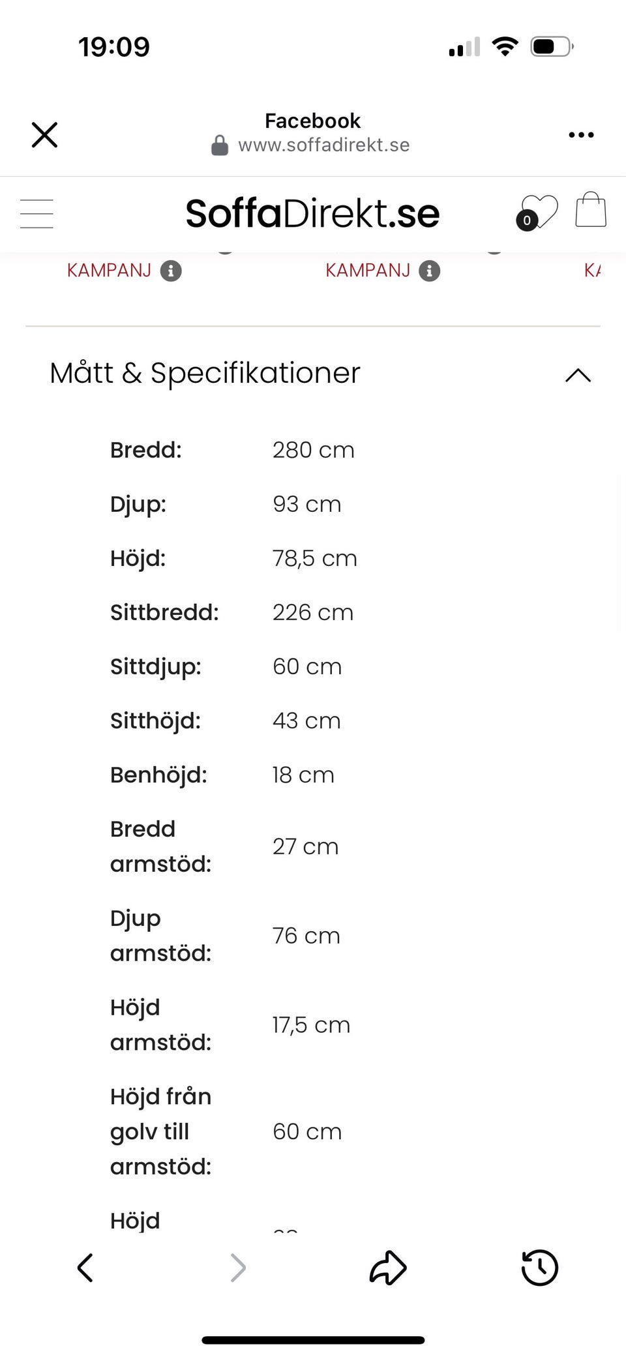Tap the padlock site security icon
626x1357 pixels.
[x=220, y=145]
